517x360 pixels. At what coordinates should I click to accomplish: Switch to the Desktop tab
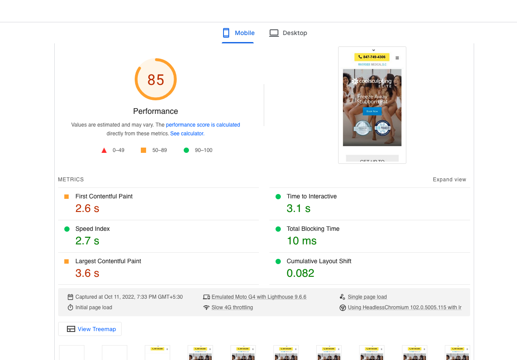[288, 33]
